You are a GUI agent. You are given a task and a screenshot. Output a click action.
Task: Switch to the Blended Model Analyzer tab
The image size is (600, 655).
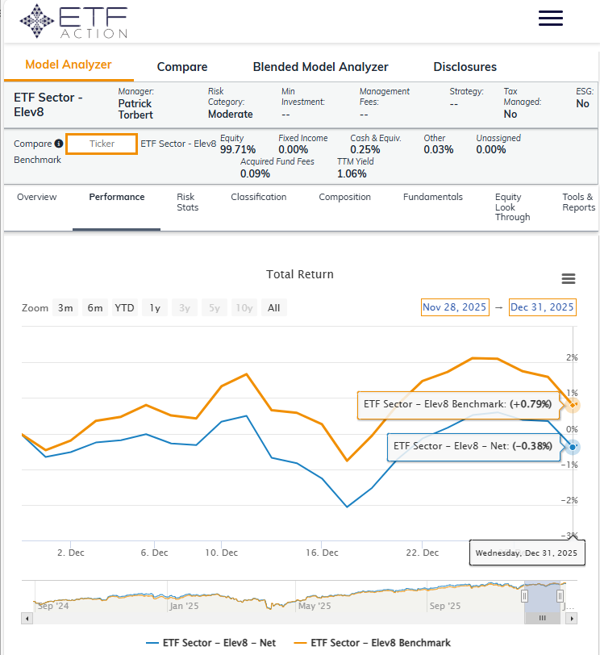click(x=320, y=67)
